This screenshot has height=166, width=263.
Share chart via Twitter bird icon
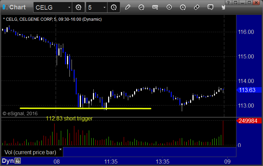223,7
